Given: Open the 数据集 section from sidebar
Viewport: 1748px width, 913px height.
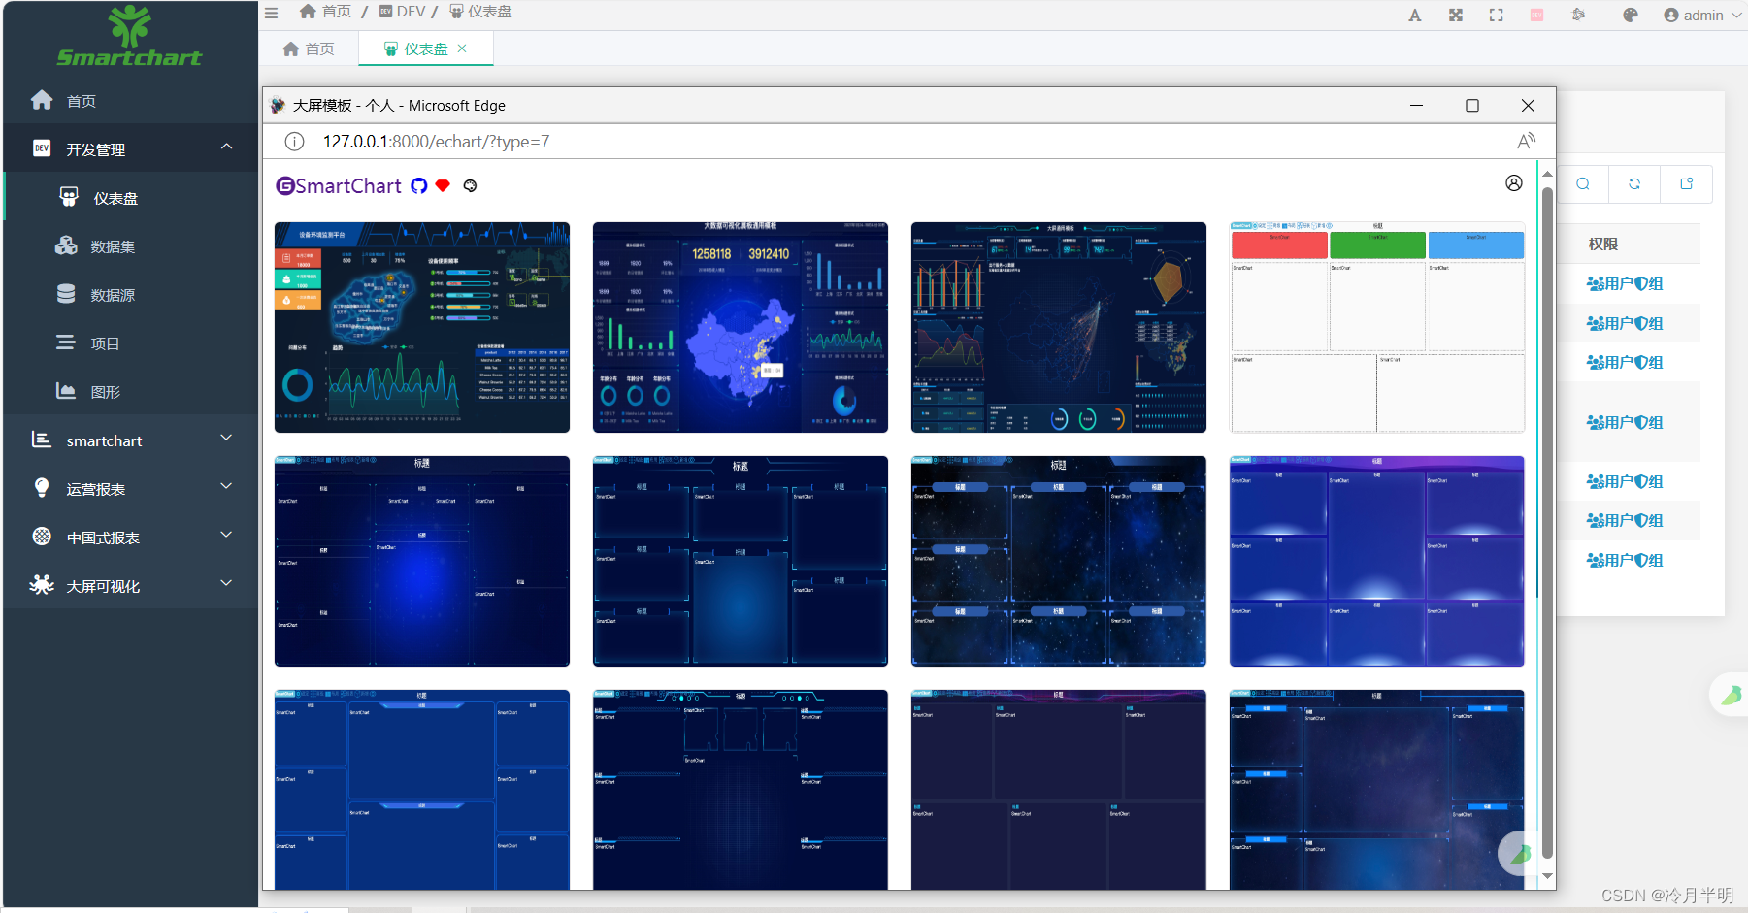Looking at the screenshot, I should pyautogui.click(x=66, y=245).
